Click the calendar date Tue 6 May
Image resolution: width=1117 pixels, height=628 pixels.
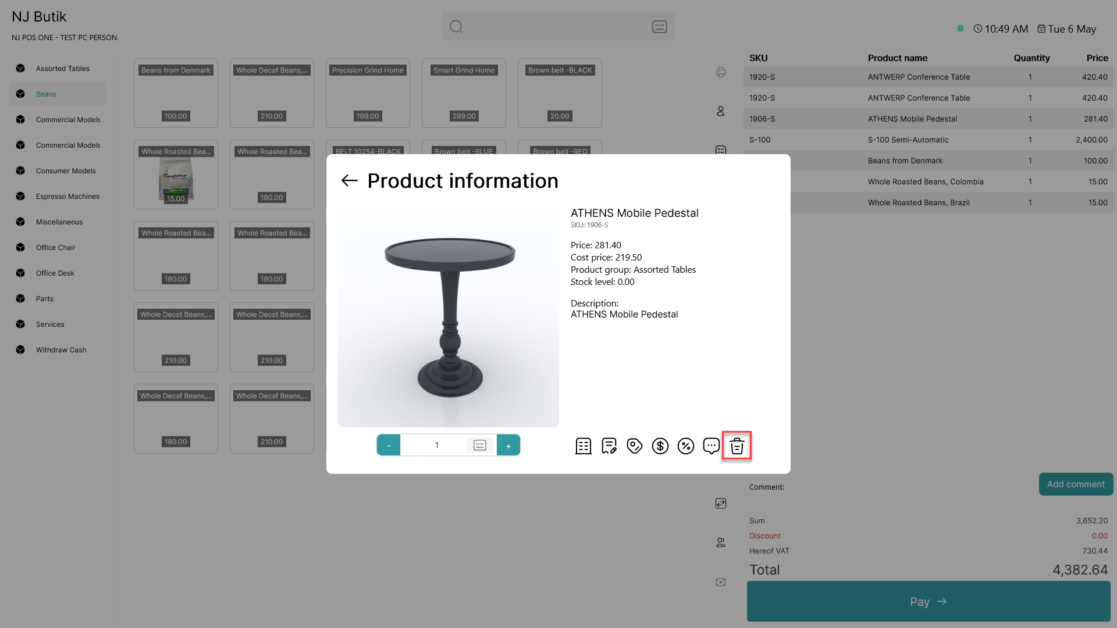pyautogui.click(x=1067, y=29)
